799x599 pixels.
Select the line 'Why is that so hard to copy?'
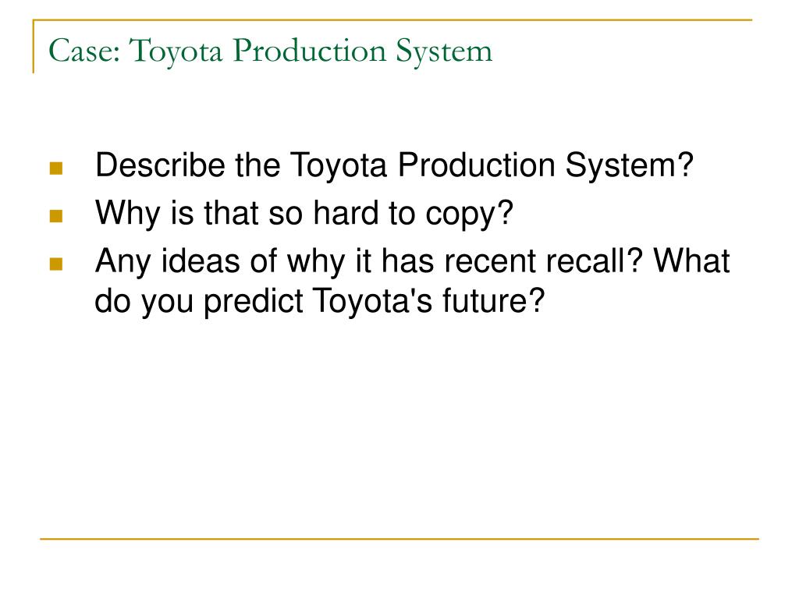point(304,213)
